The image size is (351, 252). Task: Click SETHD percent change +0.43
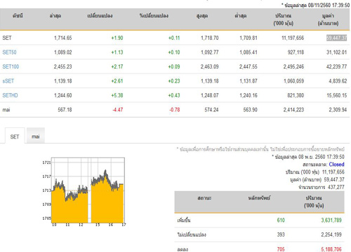pos(174,95)
